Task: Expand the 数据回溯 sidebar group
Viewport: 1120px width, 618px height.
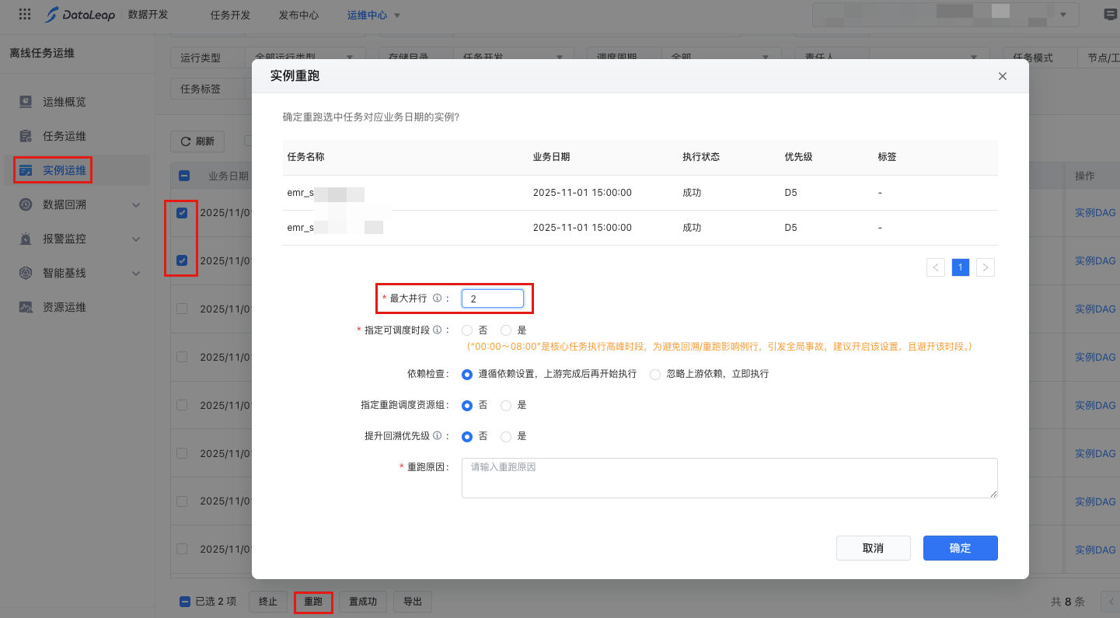Action: coord(136,204)
